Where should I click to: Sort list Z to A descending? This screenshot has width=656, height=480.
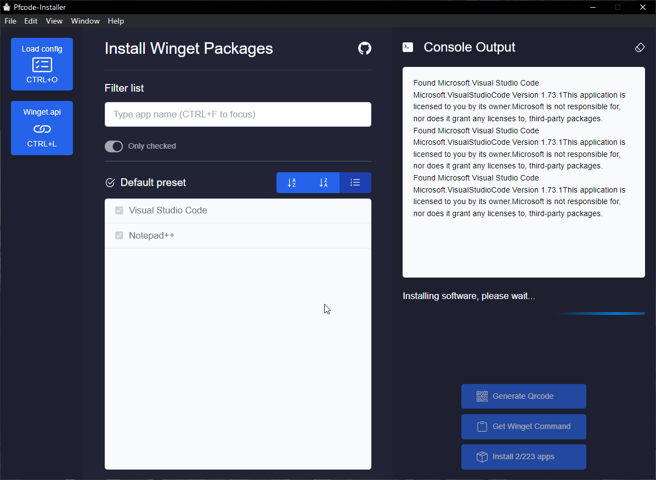(324, 183)
